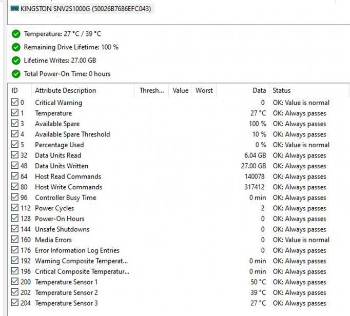Click the Status column header
The height and width of the screenshot is (316, 350).
point(309,90)
